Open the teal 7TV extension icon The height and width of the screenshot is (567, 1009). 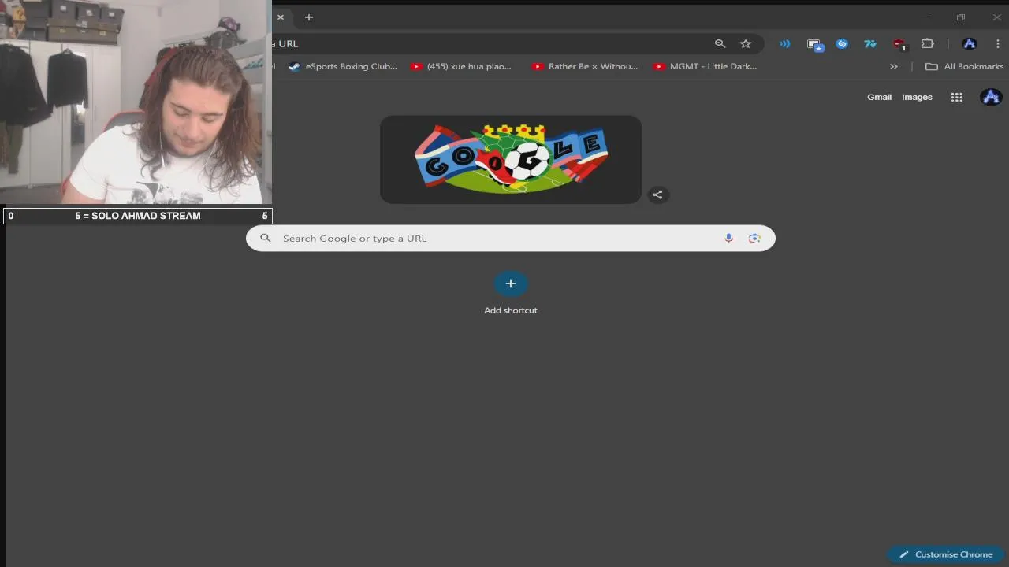870,44
